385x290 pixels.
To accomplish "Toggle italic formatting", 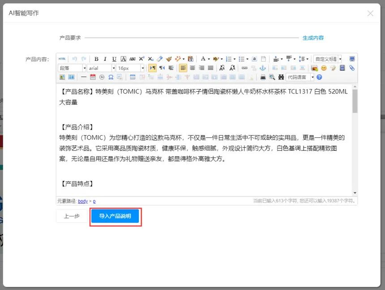I will tap(105, 59).
